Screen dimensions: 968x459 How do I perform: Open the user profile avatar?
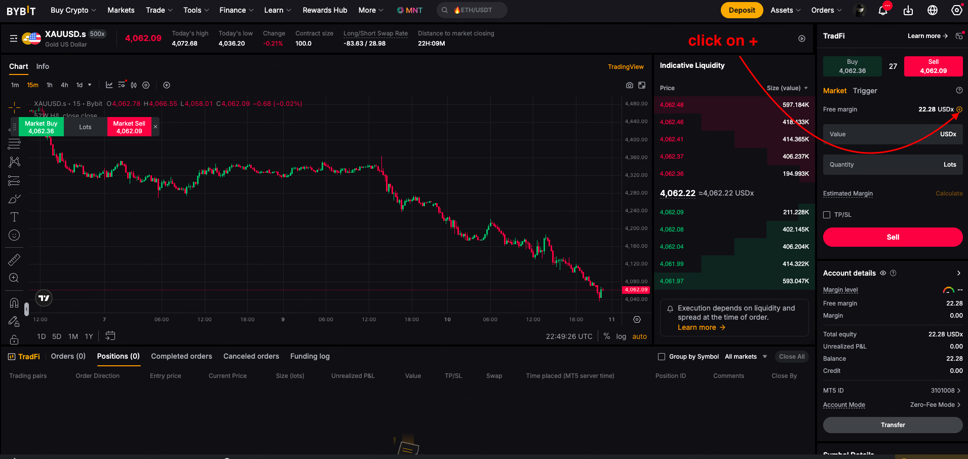coord(860,10)
